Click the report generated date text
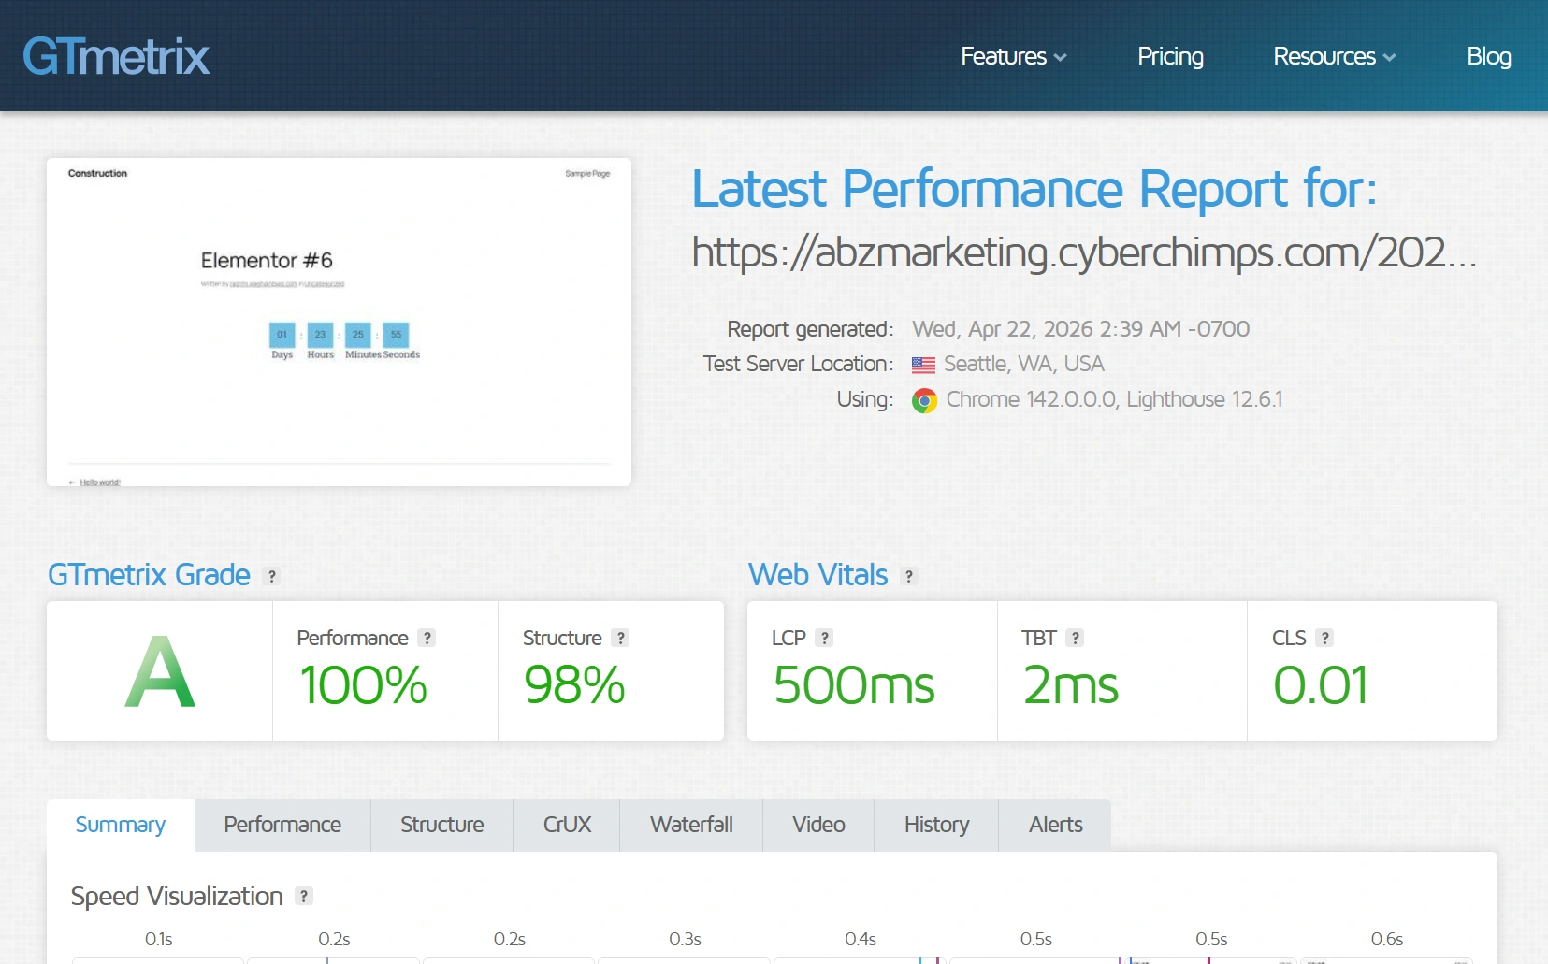This screenshot has width=1548, height=964. click(1080, 329)
